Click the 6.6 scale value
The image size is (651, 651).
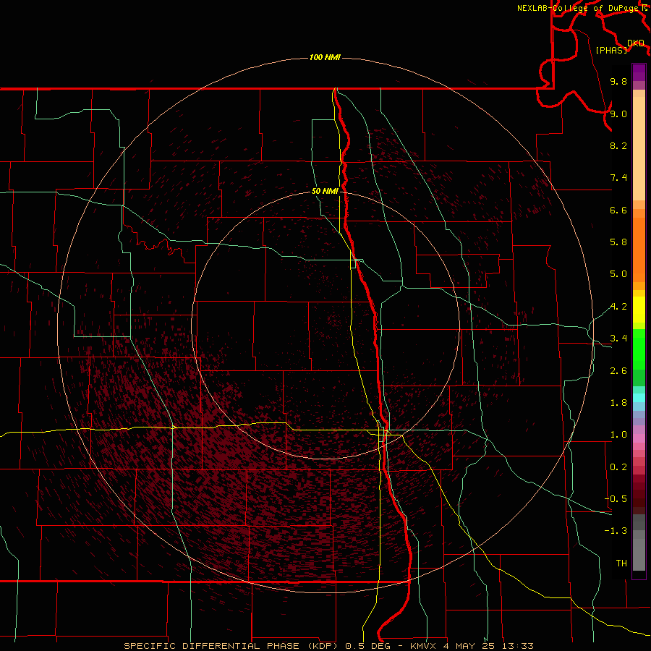click(x=618, y=210)
